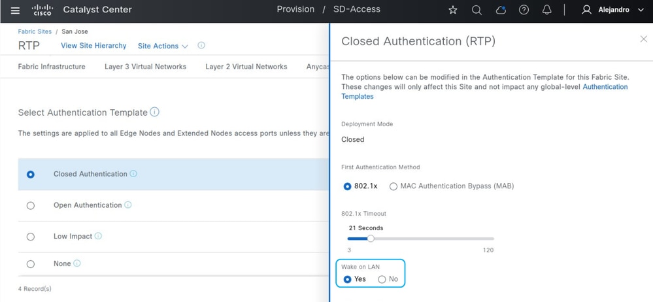This screenshot has width=653, height=302.
Task: Open the hamburger navigation menu
Action: (15, 10)
